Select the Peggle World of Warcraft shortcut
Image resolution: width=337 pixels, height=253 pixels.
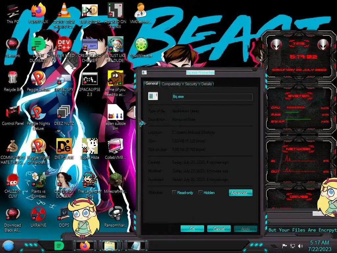click(x=39, y=152)
